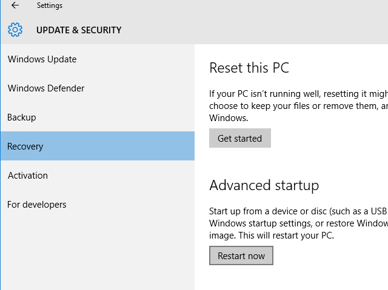The width and height of the screenshot is (388, 290).
Task: Click blank content area below Restart now
Action: [291, 278]
